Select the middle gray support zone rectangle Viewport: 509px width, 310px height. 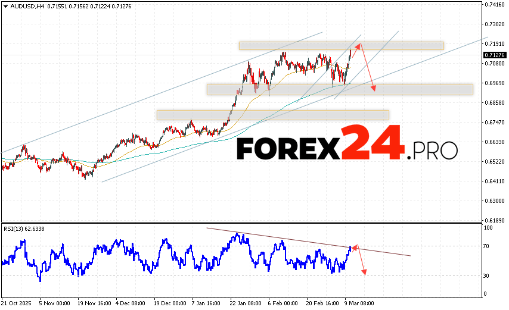(340, 89)
